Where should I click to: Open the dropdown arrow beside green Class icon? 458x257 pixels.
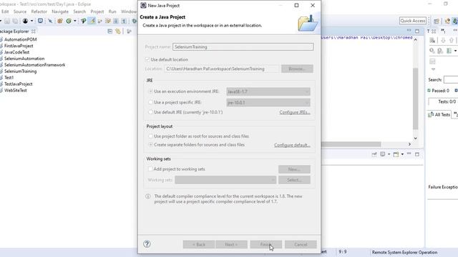[x=74, y=21]
